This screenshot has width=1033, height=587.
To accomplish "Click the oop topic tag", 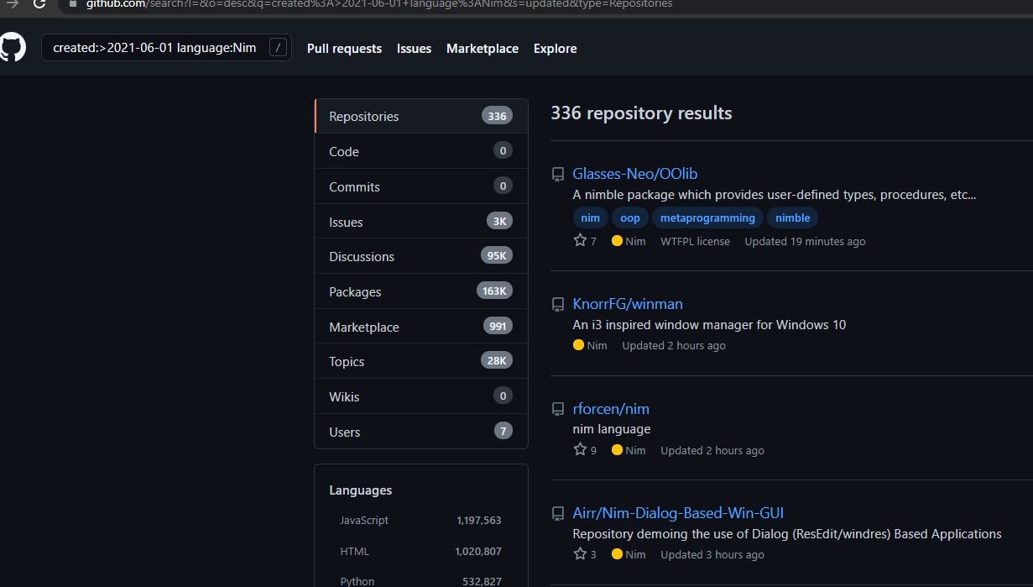I will (630, 218).
